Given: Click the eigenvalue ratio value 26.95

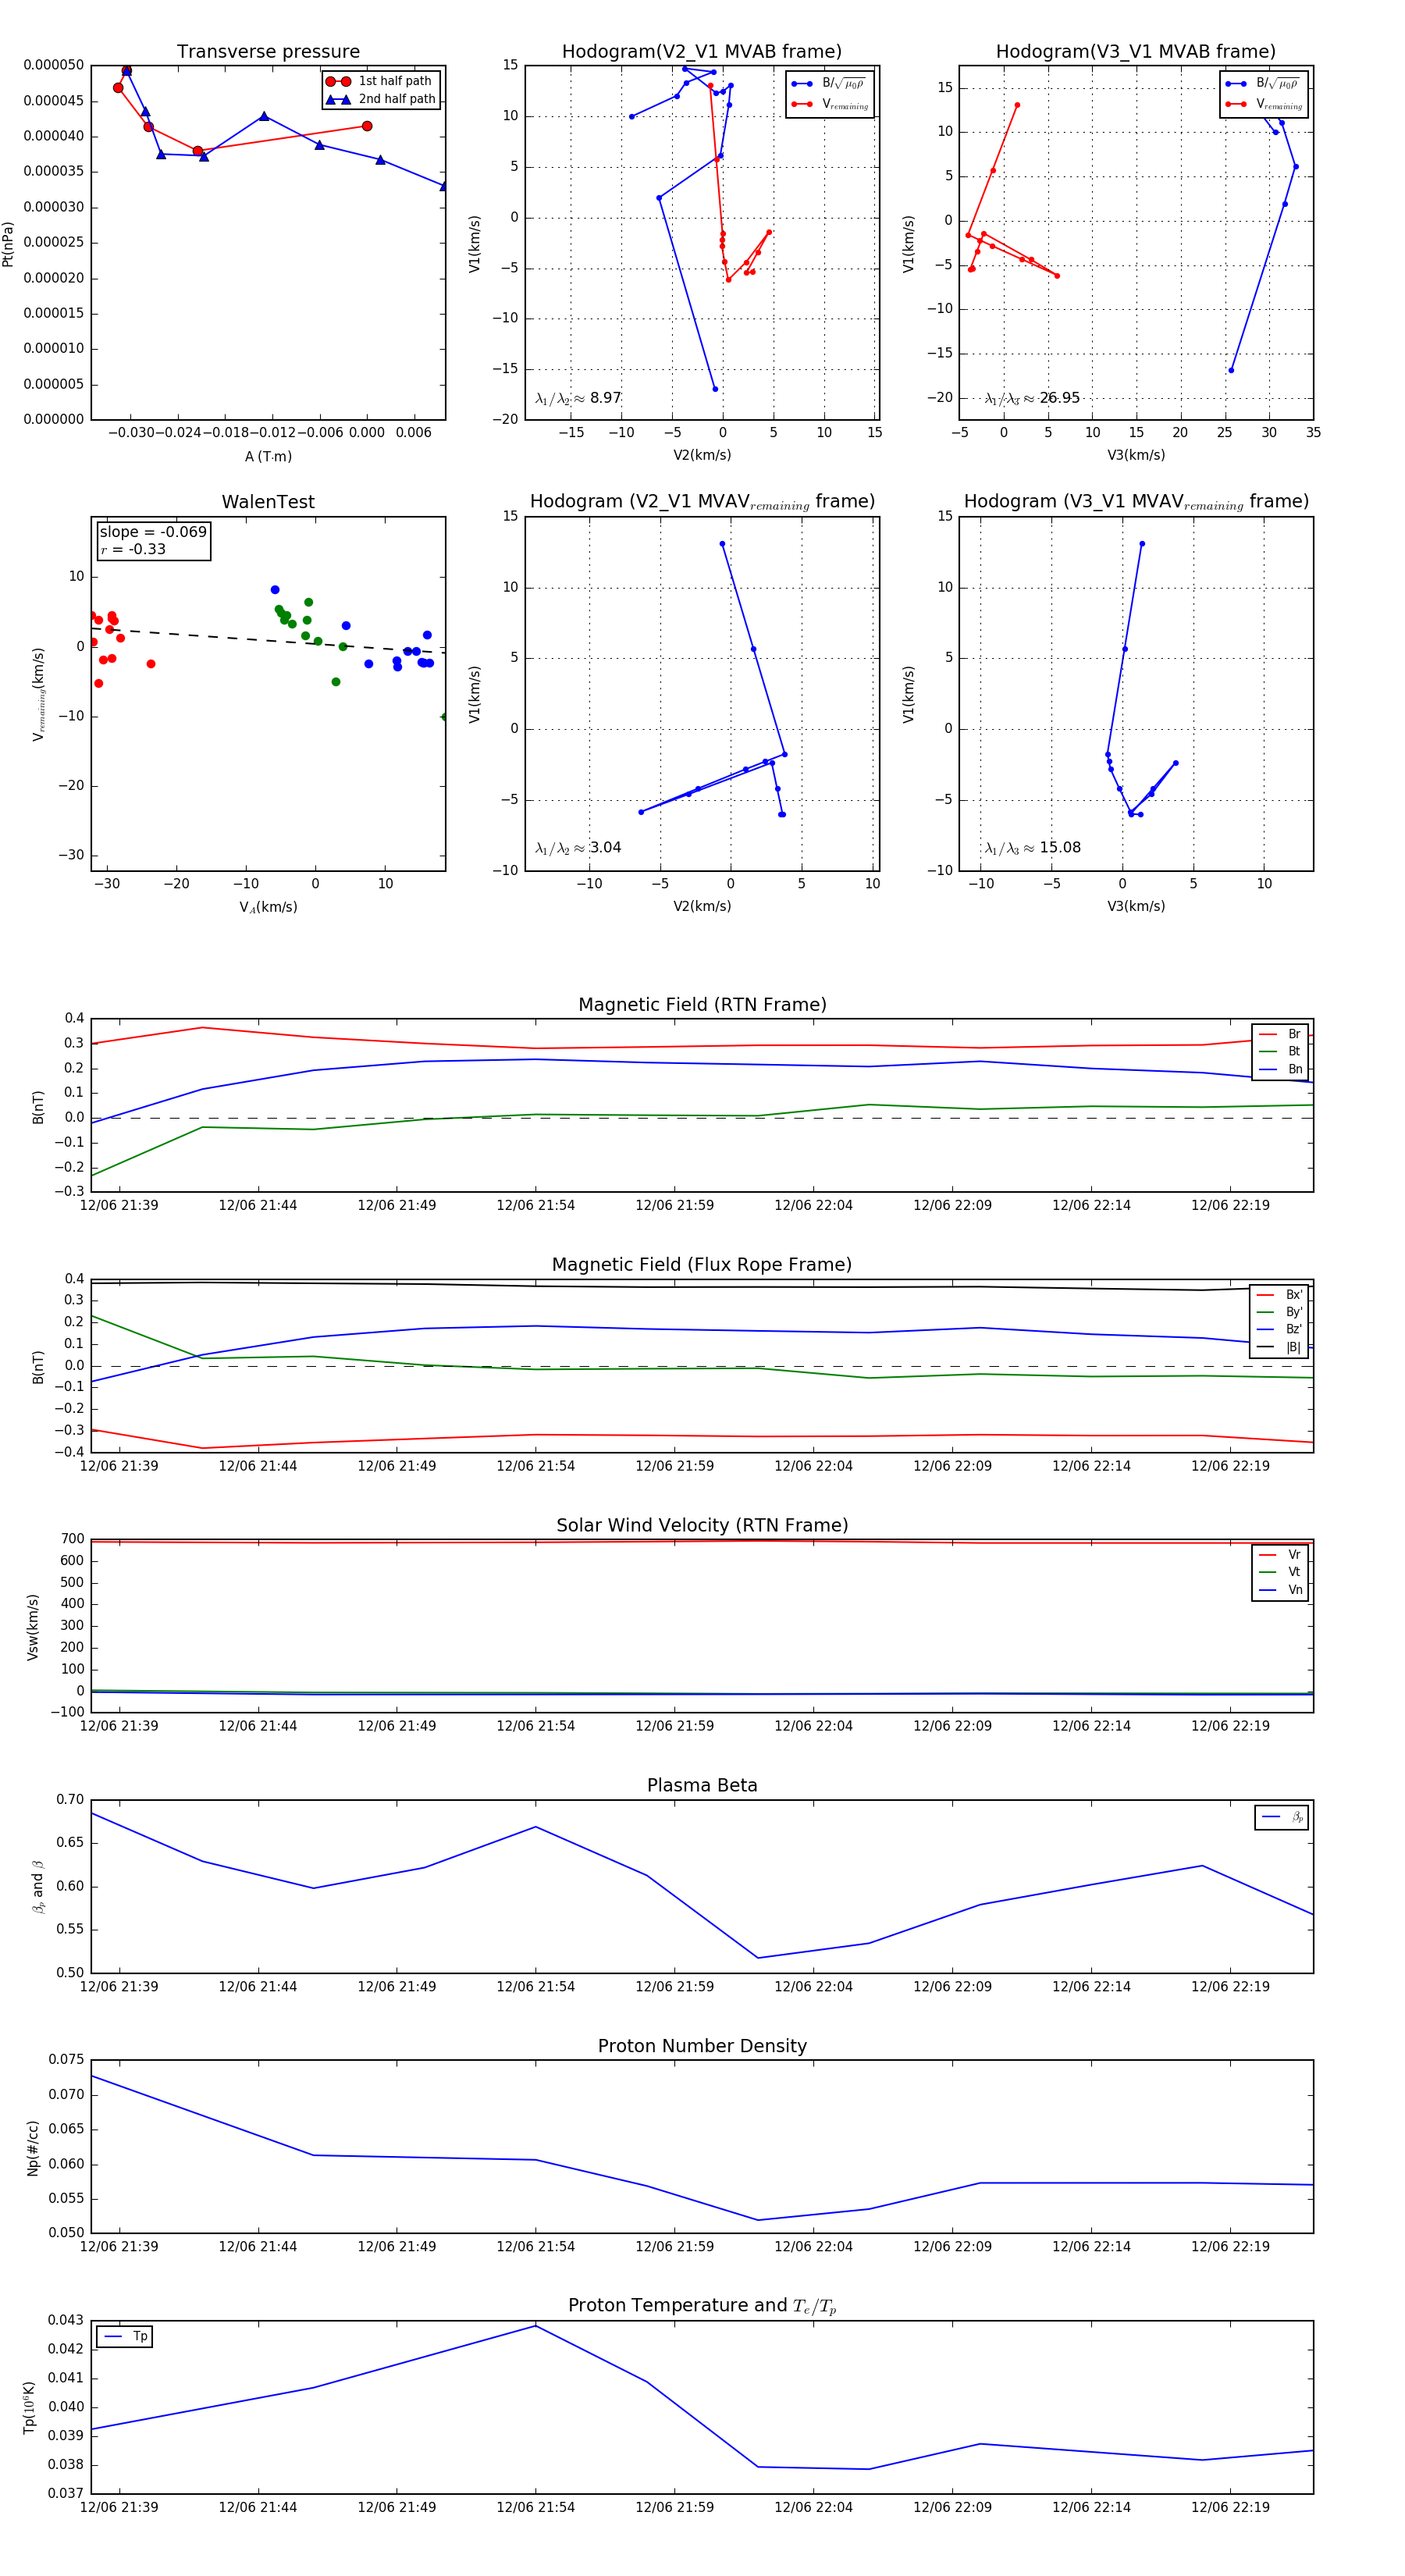Looking at the screenshot, I should click(1060, 398).
